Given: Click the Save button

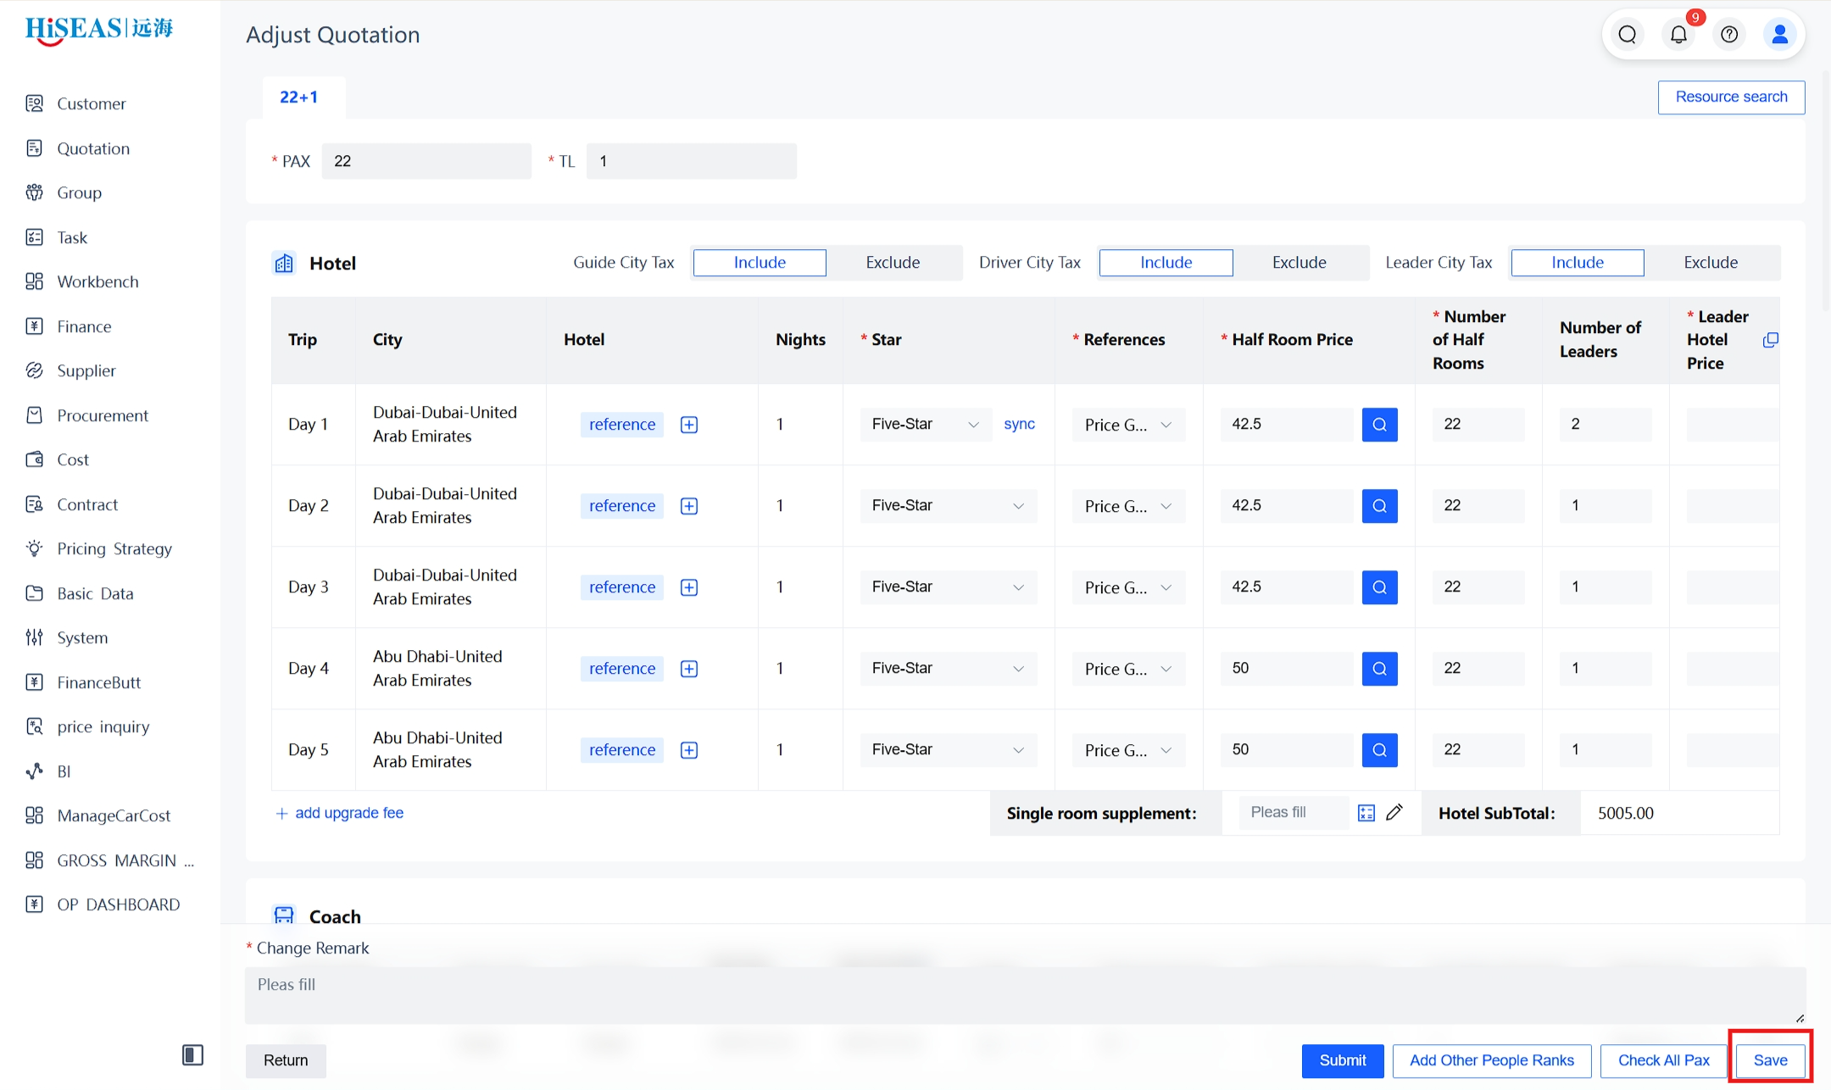Looking at the screenshot, I should 1770,1060.
